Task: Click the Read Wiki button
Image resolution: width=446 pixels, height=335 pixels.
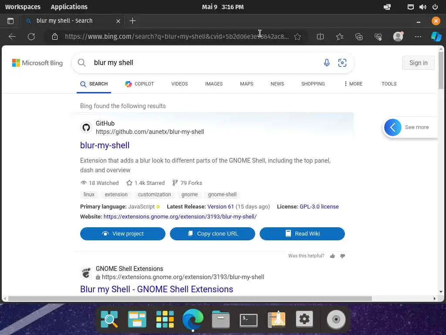Action: click(302, 234)
